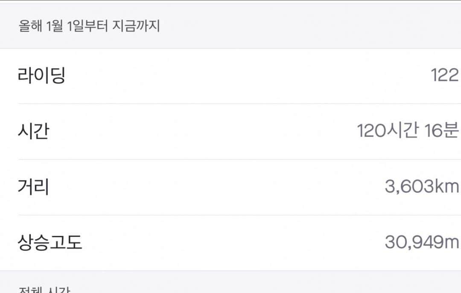Screen dimensions: 461x293
Task: Click divider line between 라이딩 and 시간 rows
Action: [239, 103]
